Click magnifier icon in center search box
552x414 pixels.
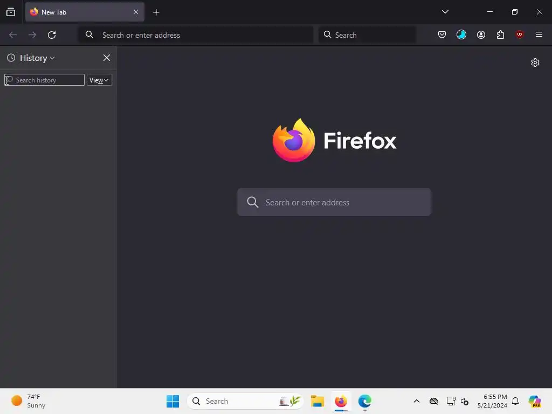tap(253, 202)
